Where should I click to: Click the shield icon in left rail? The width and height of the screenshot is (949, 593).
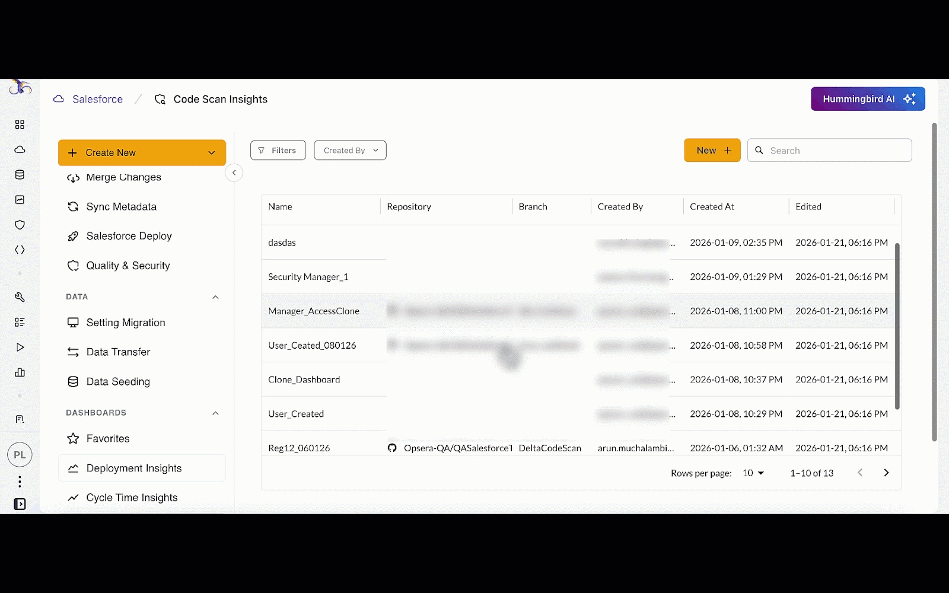coord(20,225)
